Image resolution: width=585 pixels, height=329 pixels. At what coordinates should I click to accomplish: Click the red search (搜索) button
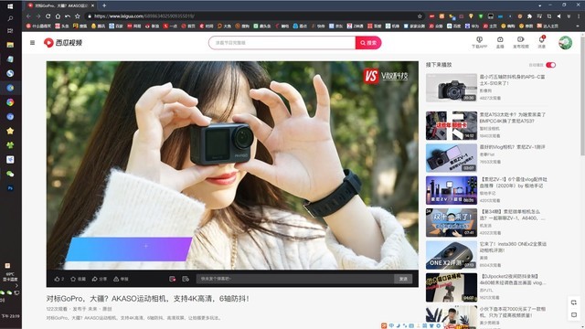pyautogui.click(x=368, y=43)
